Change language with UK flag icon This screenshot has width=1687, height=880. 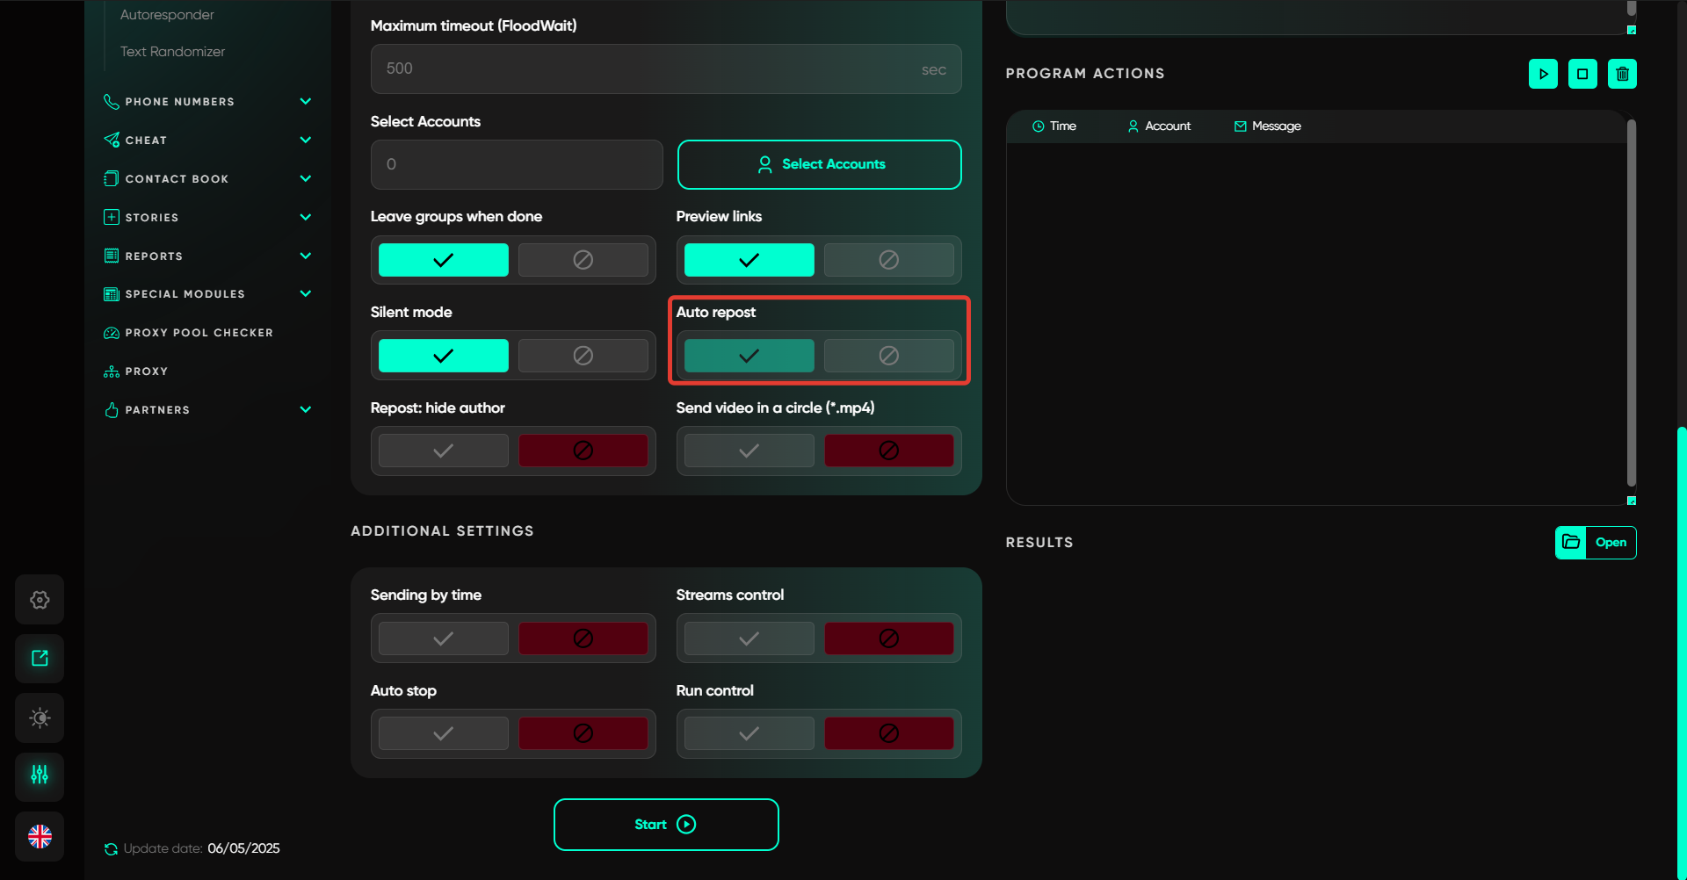[x=40, y=836]
